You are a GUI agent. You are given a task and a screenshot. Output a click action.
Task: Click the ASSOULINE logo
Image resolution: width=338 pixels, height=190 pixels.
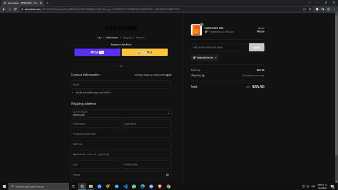click(121, 28)
